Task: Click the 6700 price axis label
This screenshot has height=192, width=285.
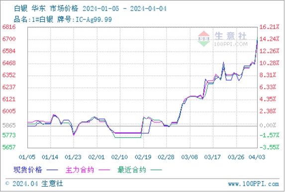Action: point(9,39)
